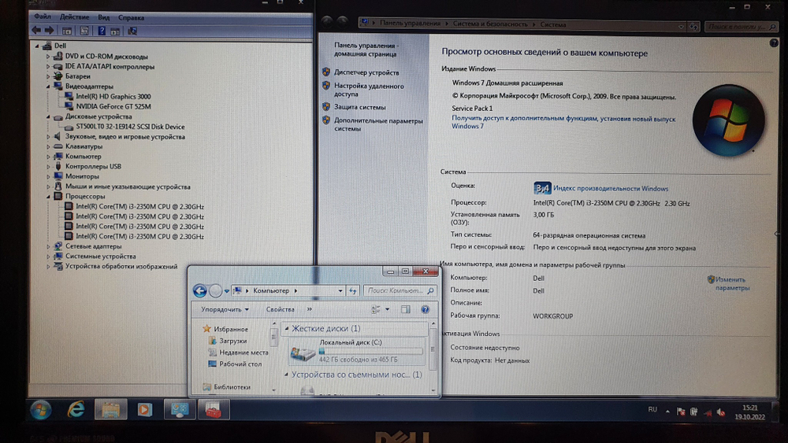Select Системные устройства entry

tap(101, 257)
